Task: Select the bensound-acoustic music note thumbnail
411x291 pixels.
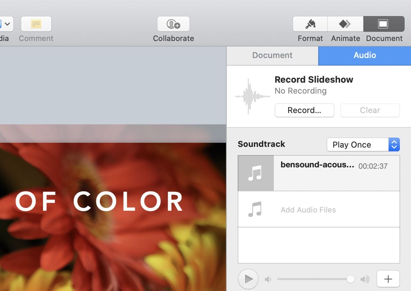Action: pyautogui.click(x=256, y=173)
